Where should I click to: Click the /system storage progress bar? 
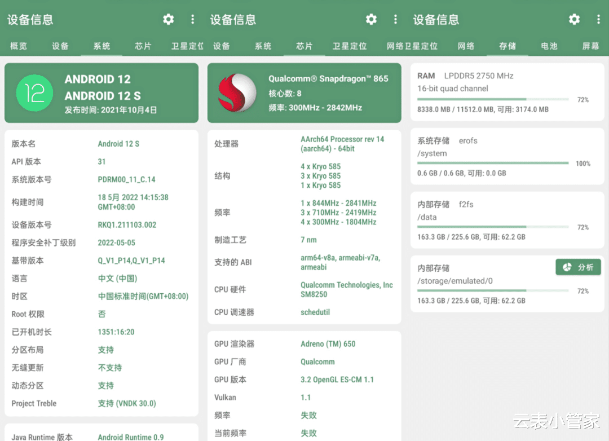(493, 163)
